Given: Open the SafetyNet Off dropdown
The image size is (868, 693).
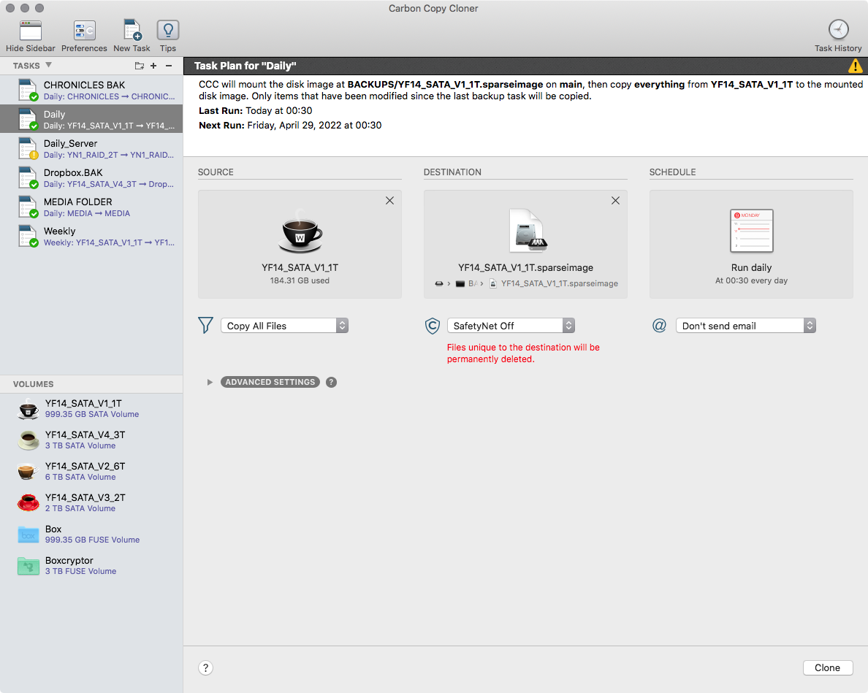Looking at the screenshot, I should coord(511,326).
